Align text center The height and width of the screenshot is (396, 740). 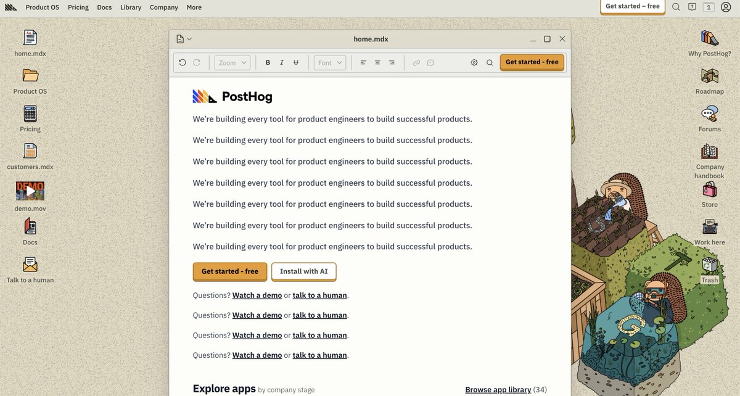coord(377,62)
